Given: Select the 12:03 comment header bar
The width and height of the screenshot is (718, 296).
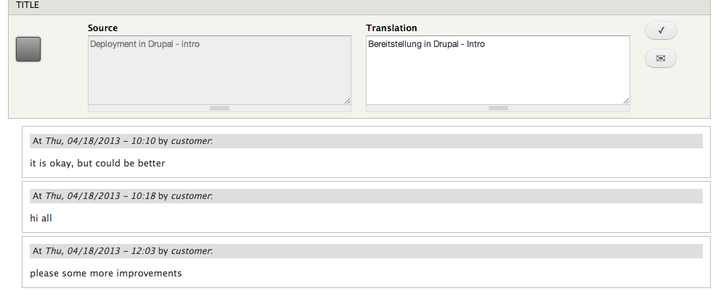Looking at the screenshot, I should click(x=367, y=251).
